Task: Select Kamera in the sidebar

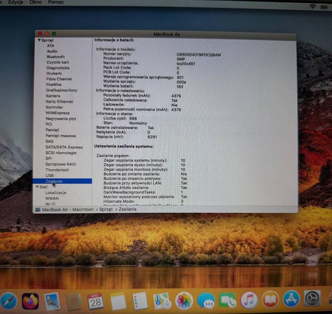Action: pos(53,96)
